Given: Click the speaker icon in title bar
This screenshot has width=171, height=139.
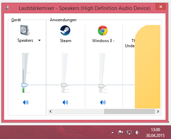Looking at the screenshot, I should (7, 8).
